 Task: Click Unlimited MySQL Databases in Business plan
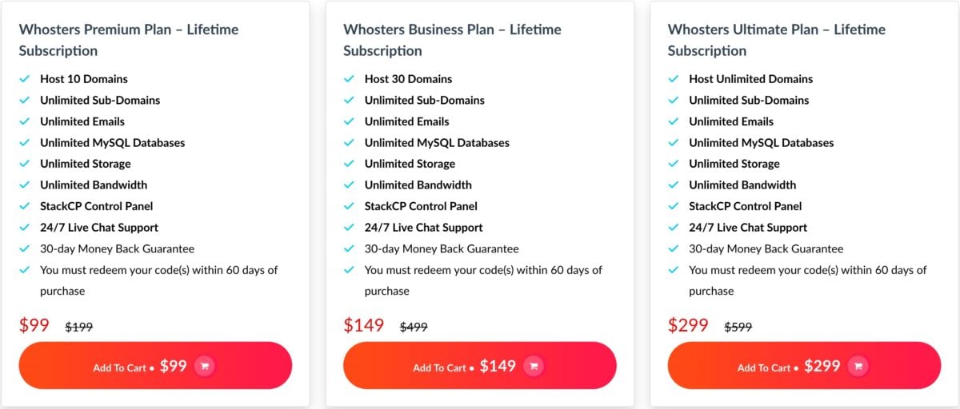click(x=437, y=143)
